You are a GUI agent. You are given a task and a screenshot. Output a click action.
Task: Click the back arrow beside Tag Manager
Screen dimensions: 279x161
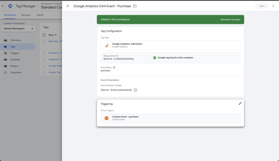point(3,6)
